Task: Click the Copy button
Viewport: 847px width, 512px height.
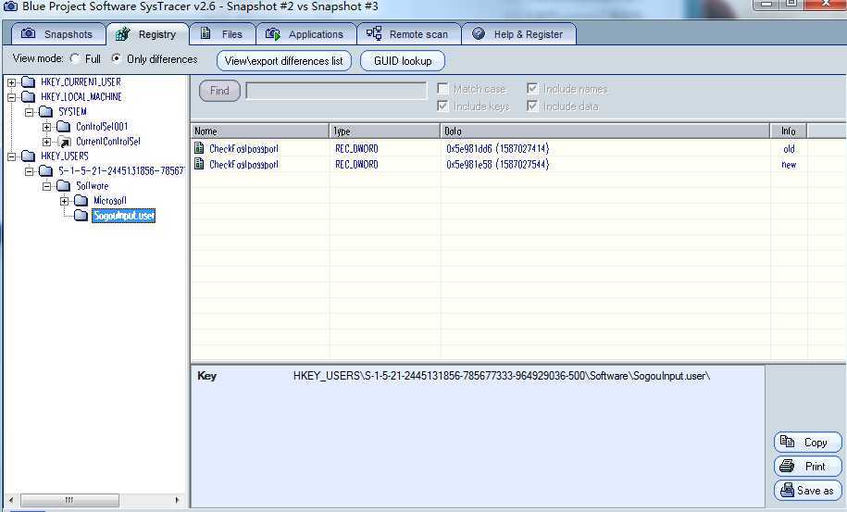Action: [x=807, y=443]
